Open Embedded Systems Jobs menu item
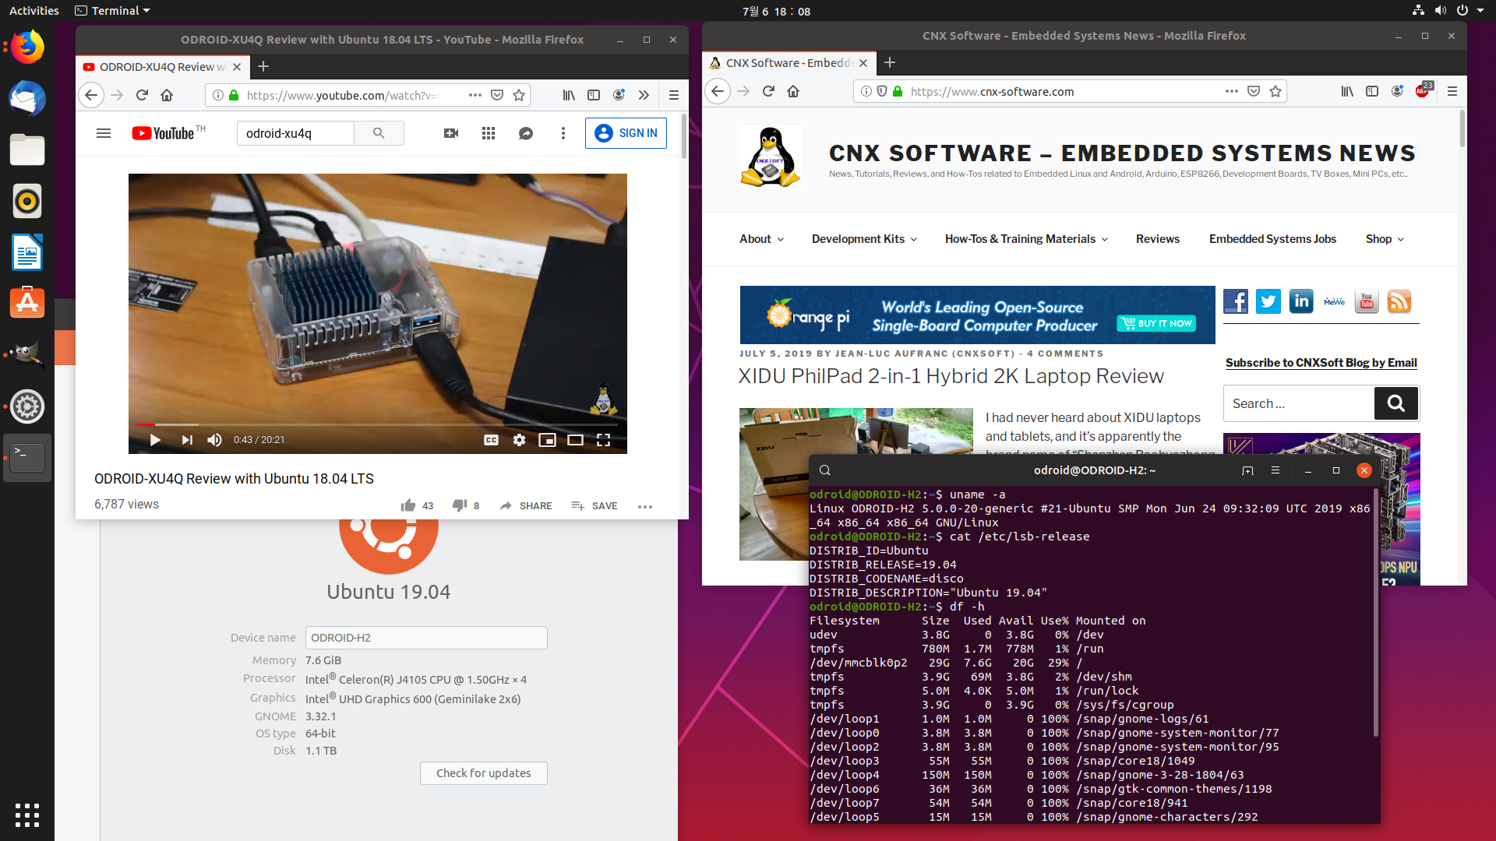 click(x=1272, y=239)
